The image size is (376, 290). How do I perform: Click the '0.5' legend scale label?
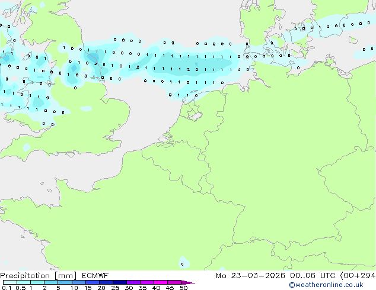(21, 288)
